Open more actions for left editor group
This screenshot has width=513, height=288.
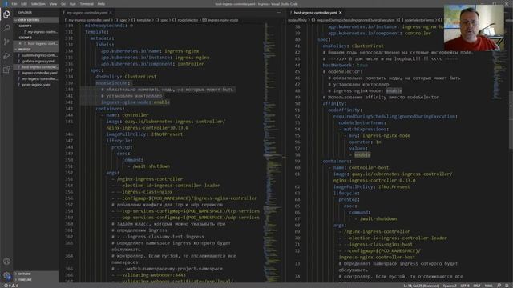278,13
